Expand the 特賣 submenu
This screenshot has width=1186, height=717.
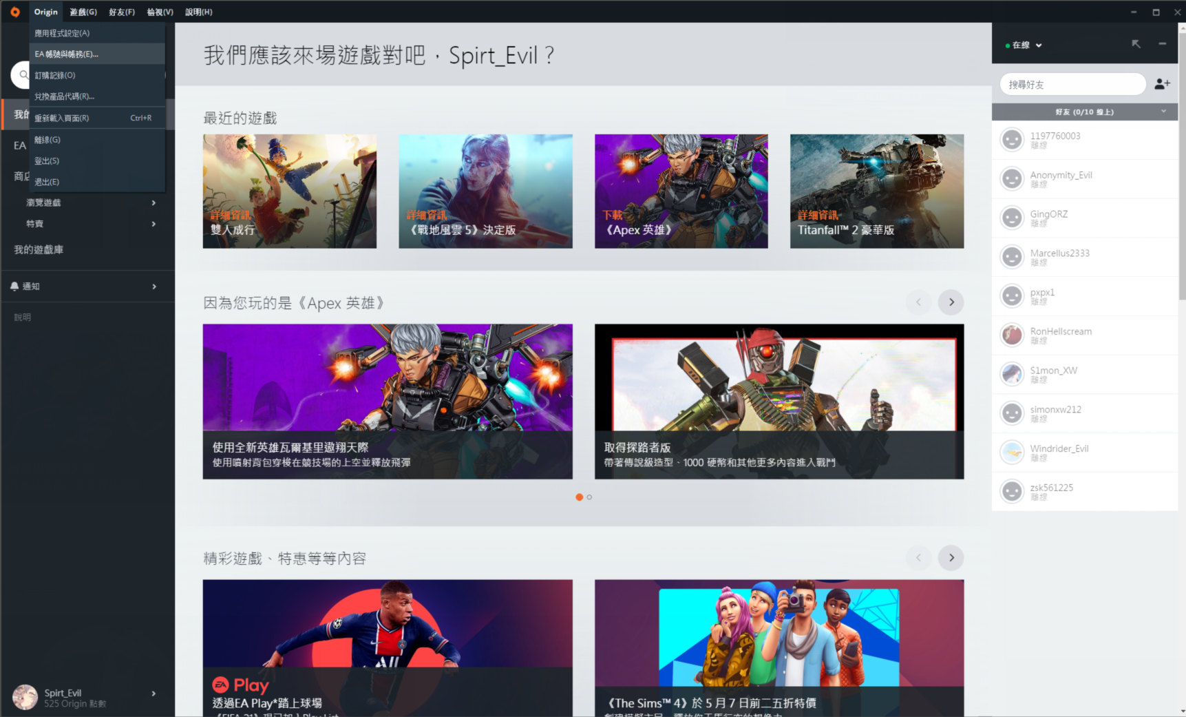coord(153,224)
